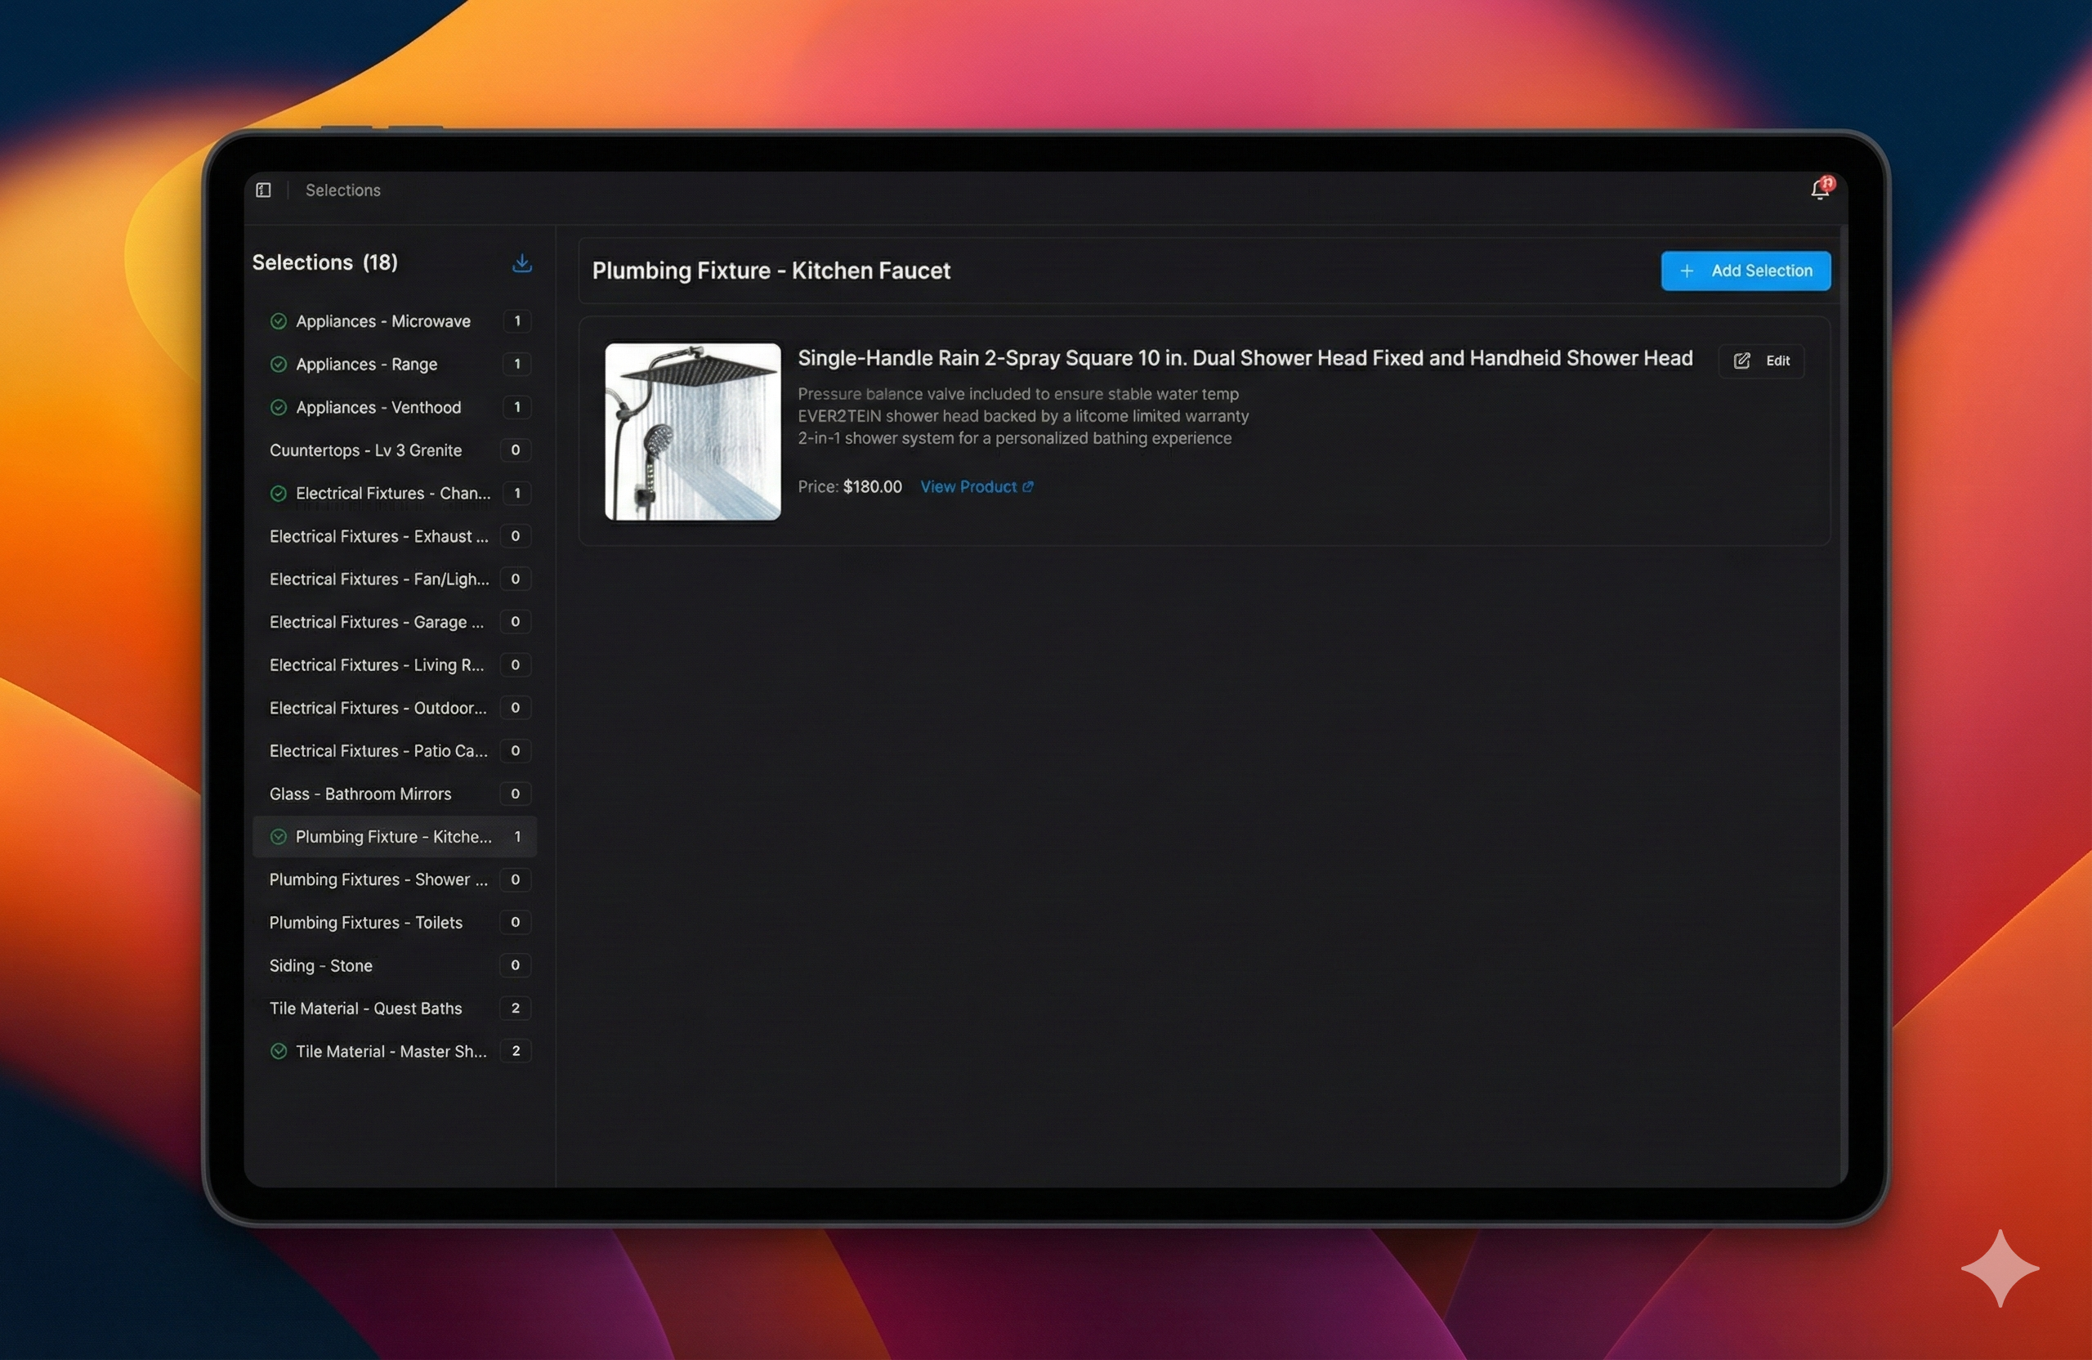Toggle the checkmark on Tile Material - Master Sh...
The width and height of the screenshot is (2092, 1360).
click(x=279, y=1051)
